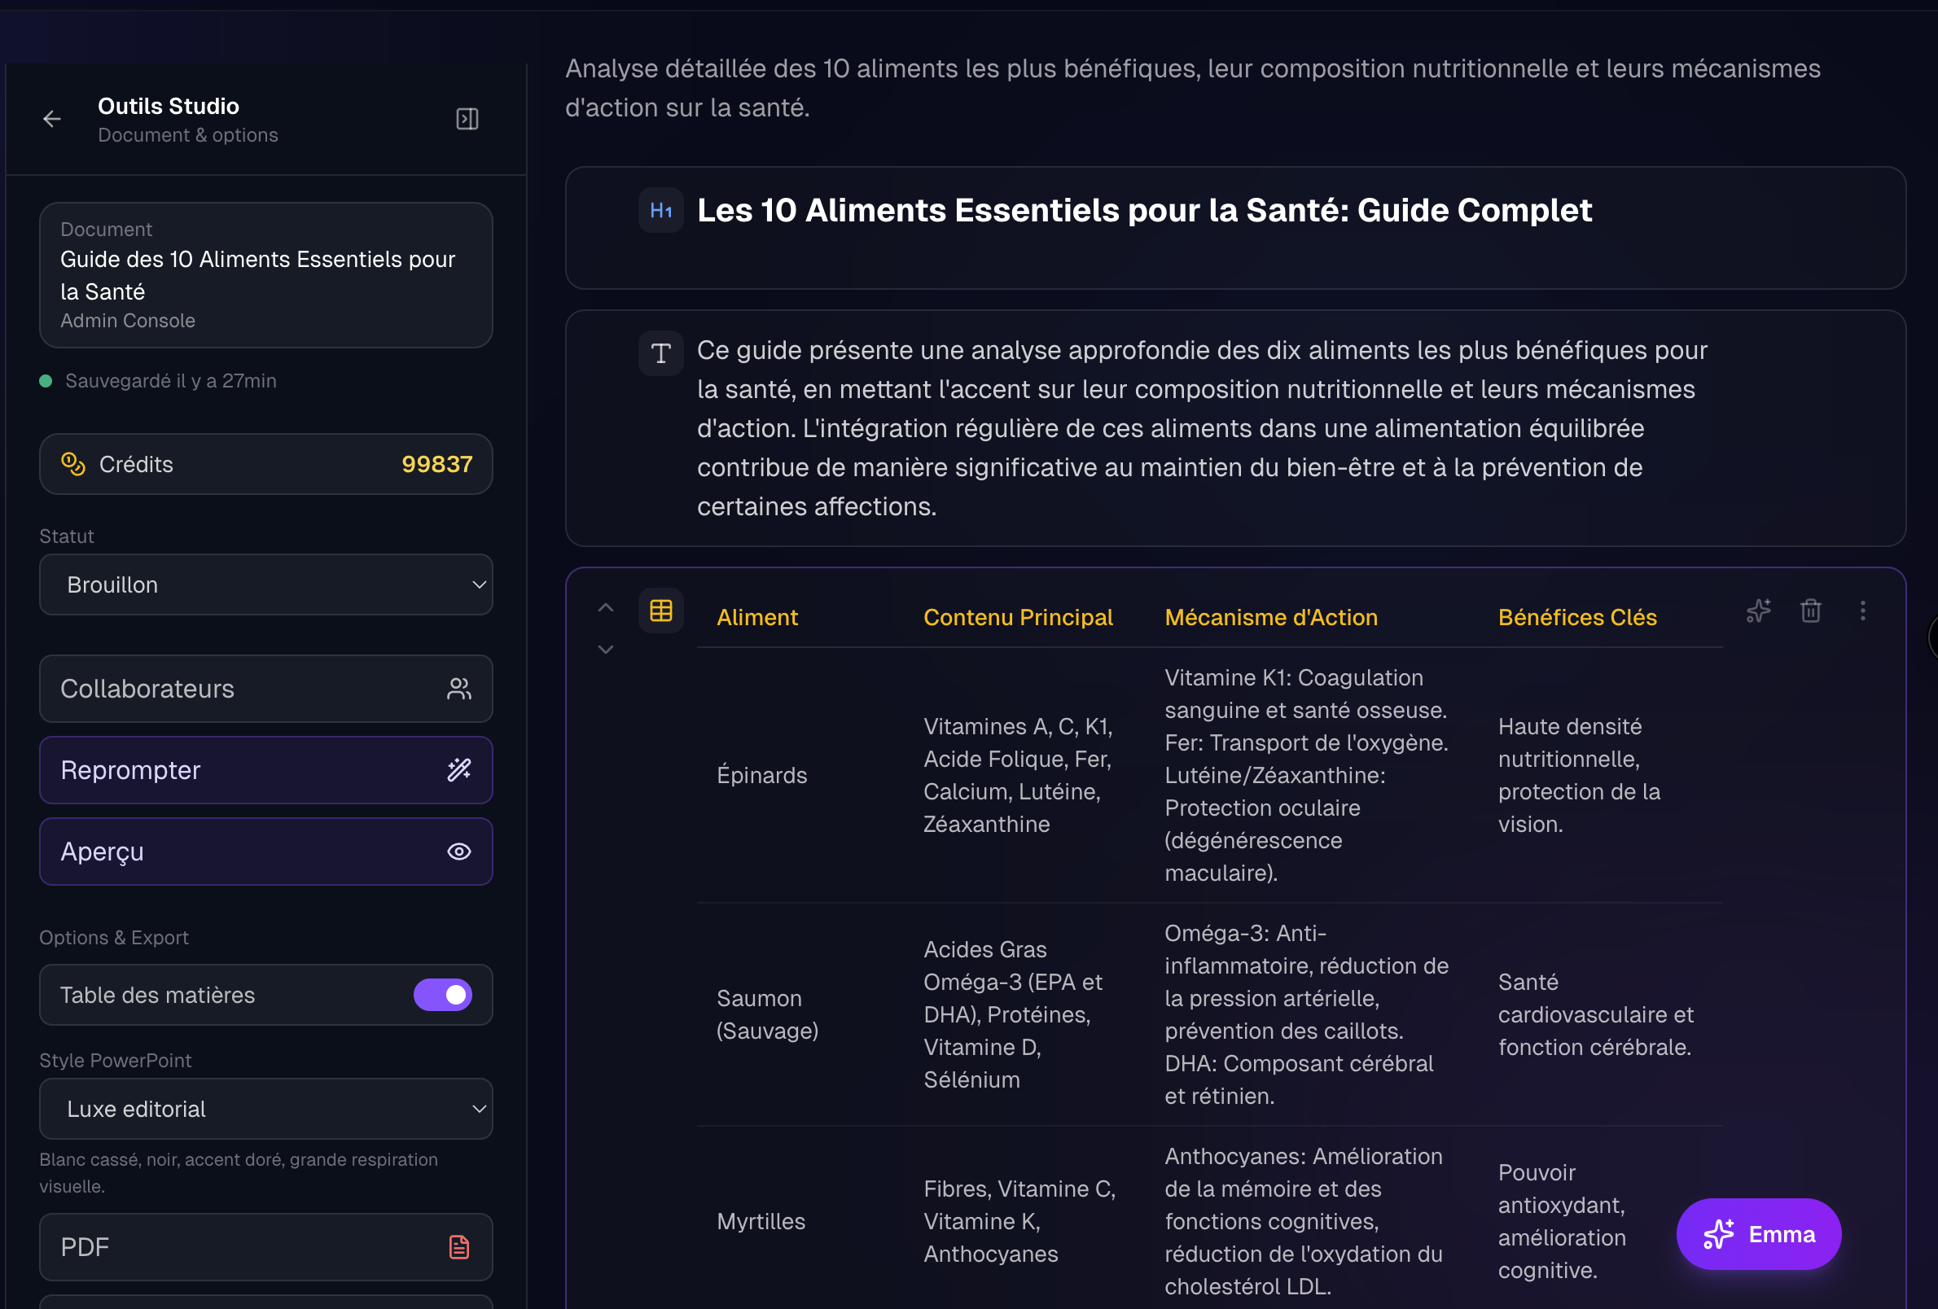Viewport: 1938px width, 1309px height.
Task: Click the Reprompter button
Action: click(x=265, y=770)
